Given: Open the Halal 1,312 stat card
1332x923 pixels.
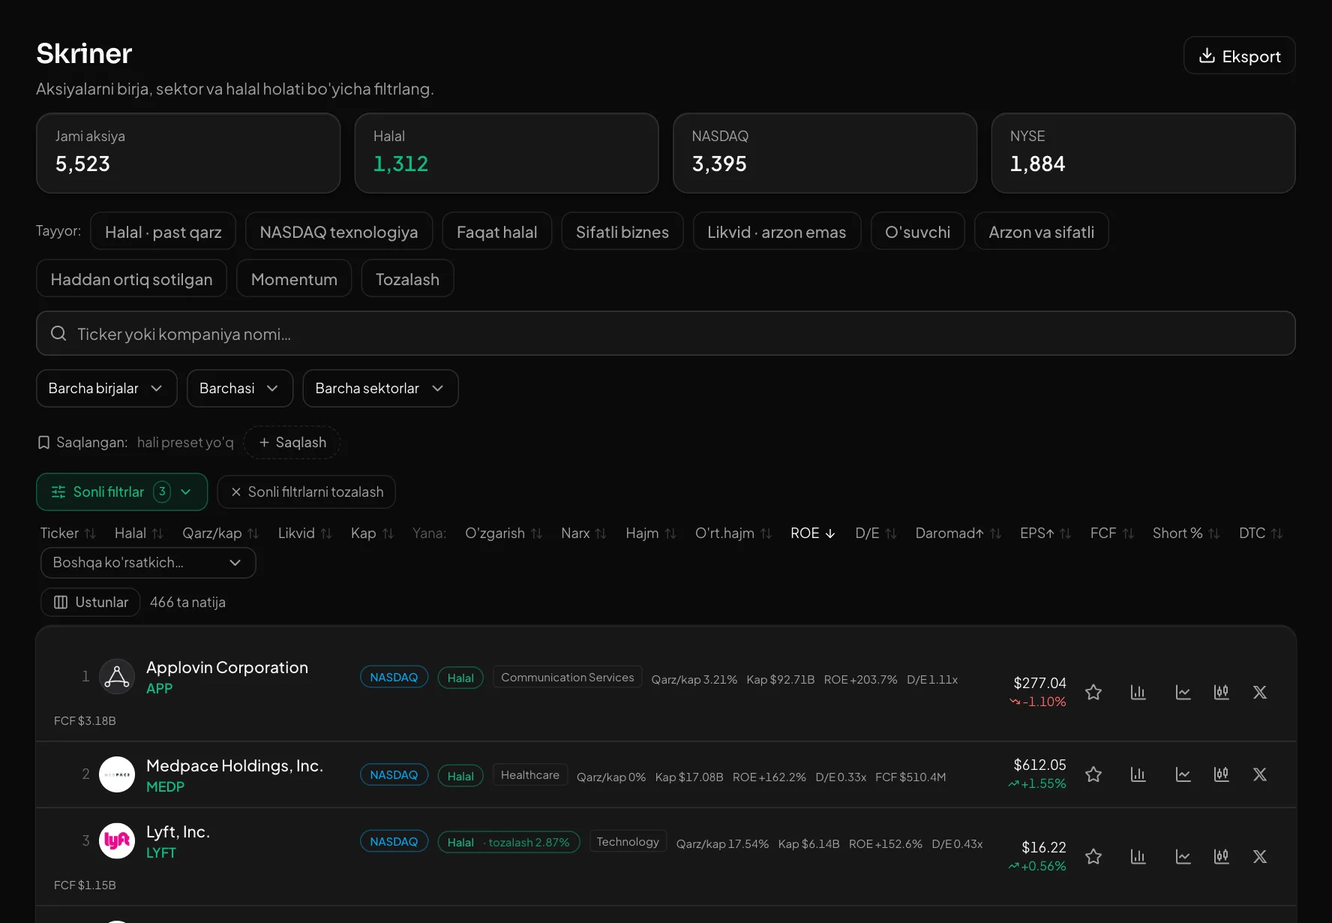Looking at the screenshot, I should point(506,153).
